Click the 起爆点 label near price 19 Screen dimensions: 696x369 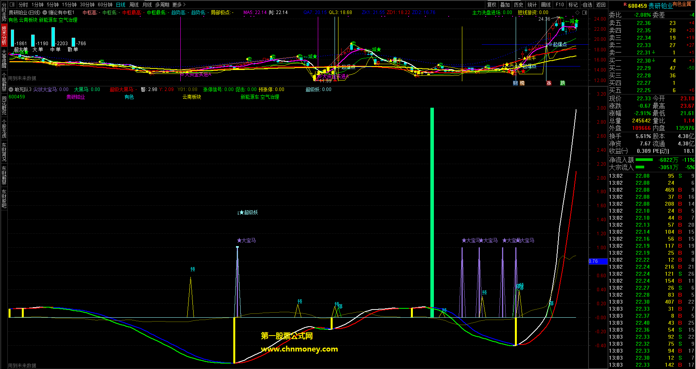pos(560,44)
